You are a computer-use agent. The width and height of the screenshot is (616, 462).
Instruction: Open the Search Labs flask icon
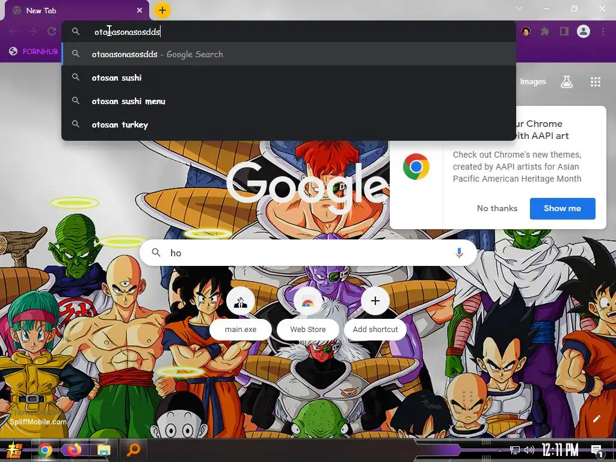pyautogui.click(x=567, y=82)
